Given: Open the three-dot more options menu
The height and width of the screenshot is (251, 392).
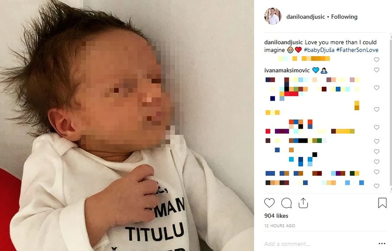Looking at the screenshot, I should pos(382,244).
